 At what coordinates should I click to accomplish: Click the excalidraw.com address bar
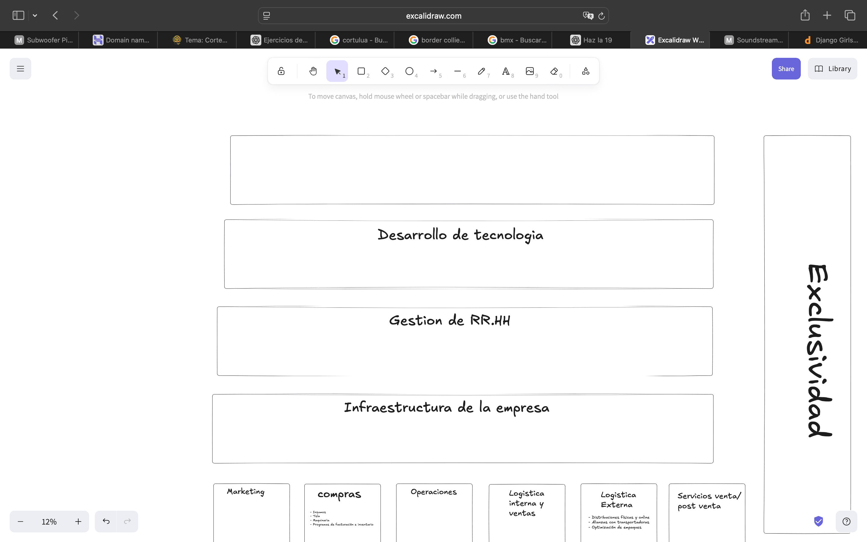pos(433,16)
